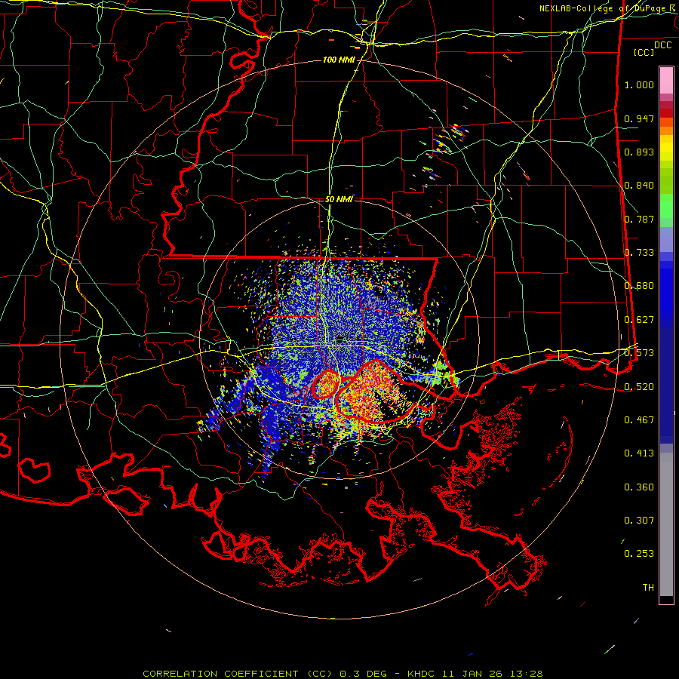Click the 0.413 scale value
The image size is (679, 679).
pos(639,453)
